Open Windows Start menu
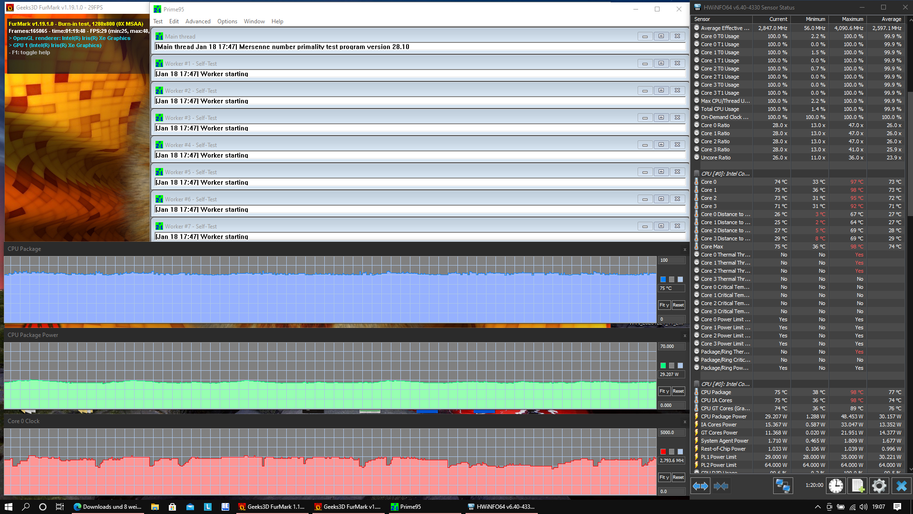This screenshot has height=514, width=913. [x=9, y=507]
